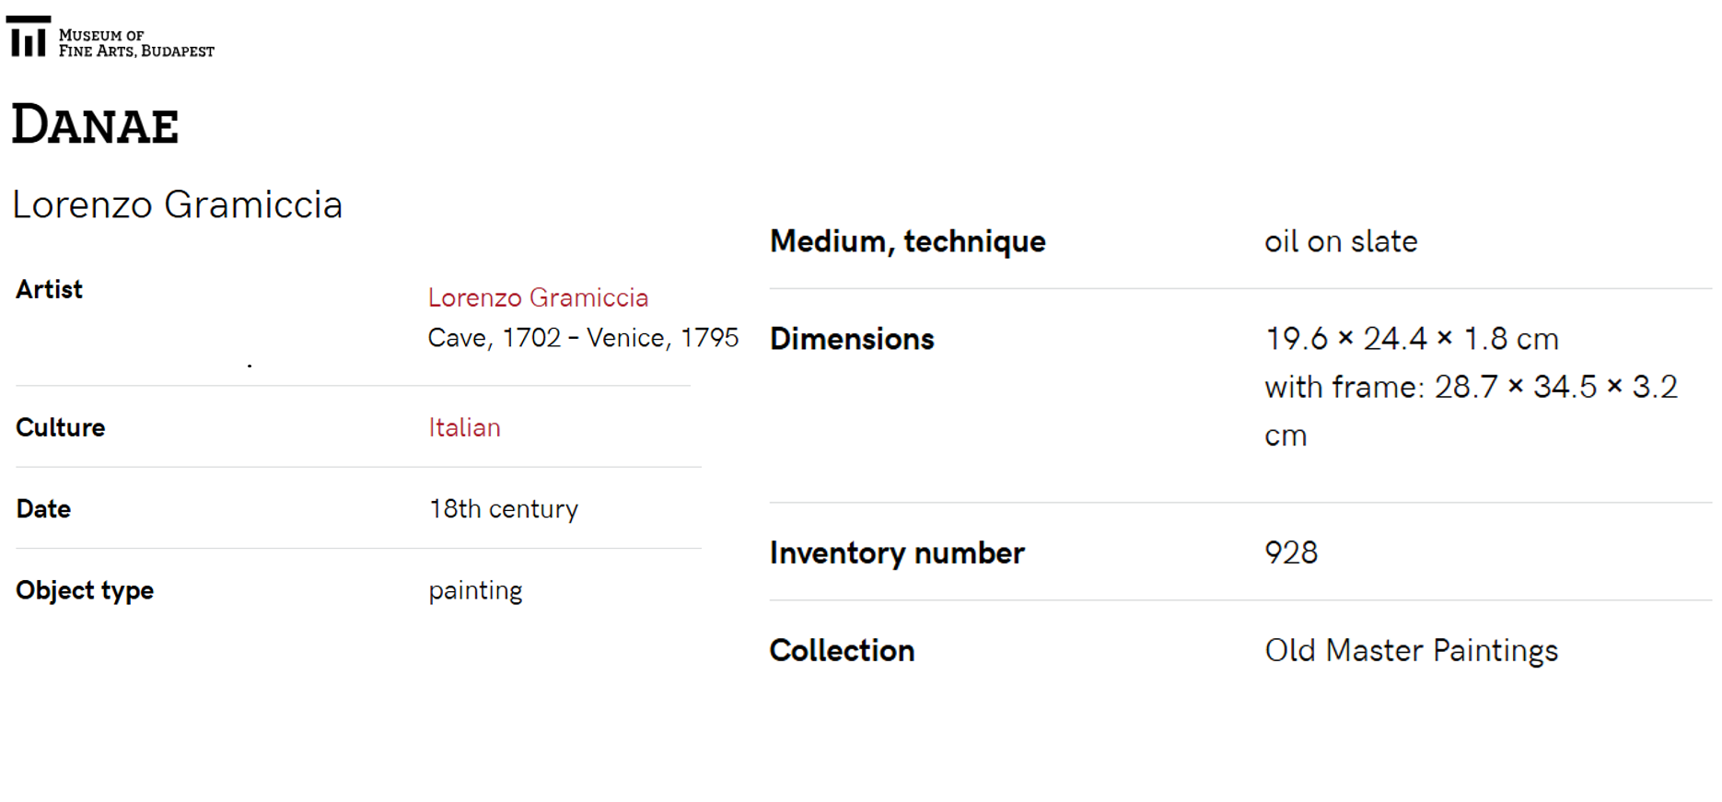This screenshot has height=802, width=1722.
Task: Click the black Lorenzo Gramiccia subtitle under the title
Action: pyautogui.click(x=177, y=204)
